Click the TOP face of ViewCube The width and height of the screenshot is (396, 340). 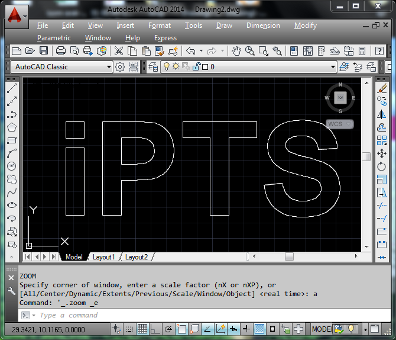click(x=340, y=98)
